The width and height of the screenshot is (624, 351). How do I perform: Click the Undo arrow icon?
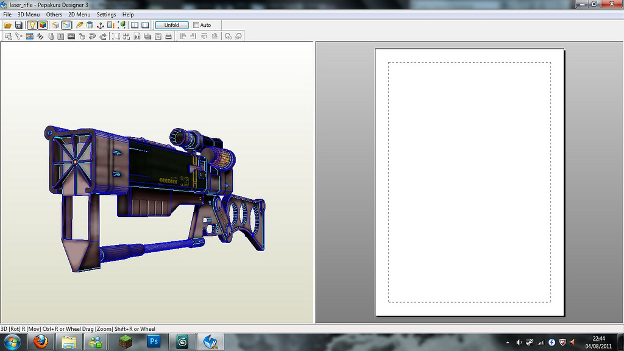tap(92, 36)
